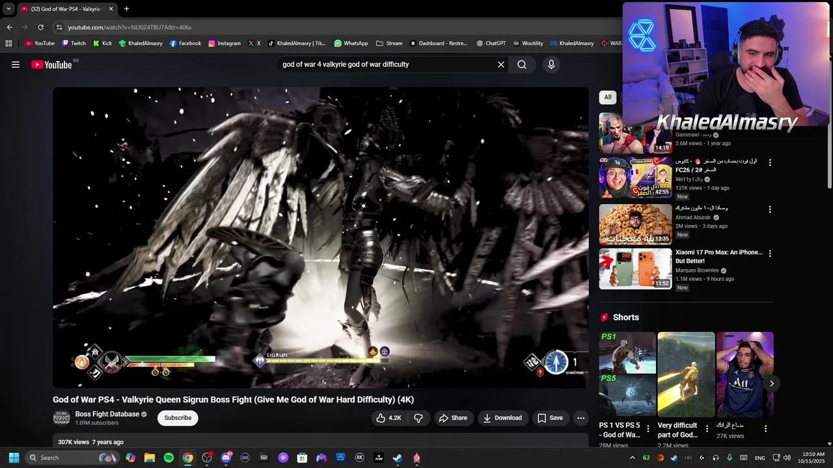Screen dimensions: 833x468
Task: Open Very difficult part of God short
Action: (x=686, y=374)
